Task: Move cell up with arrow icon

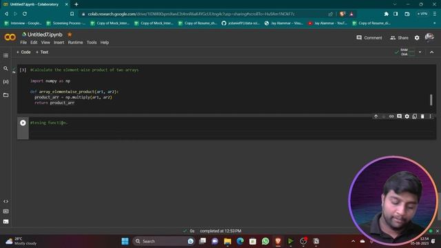Action: (376, 116)
